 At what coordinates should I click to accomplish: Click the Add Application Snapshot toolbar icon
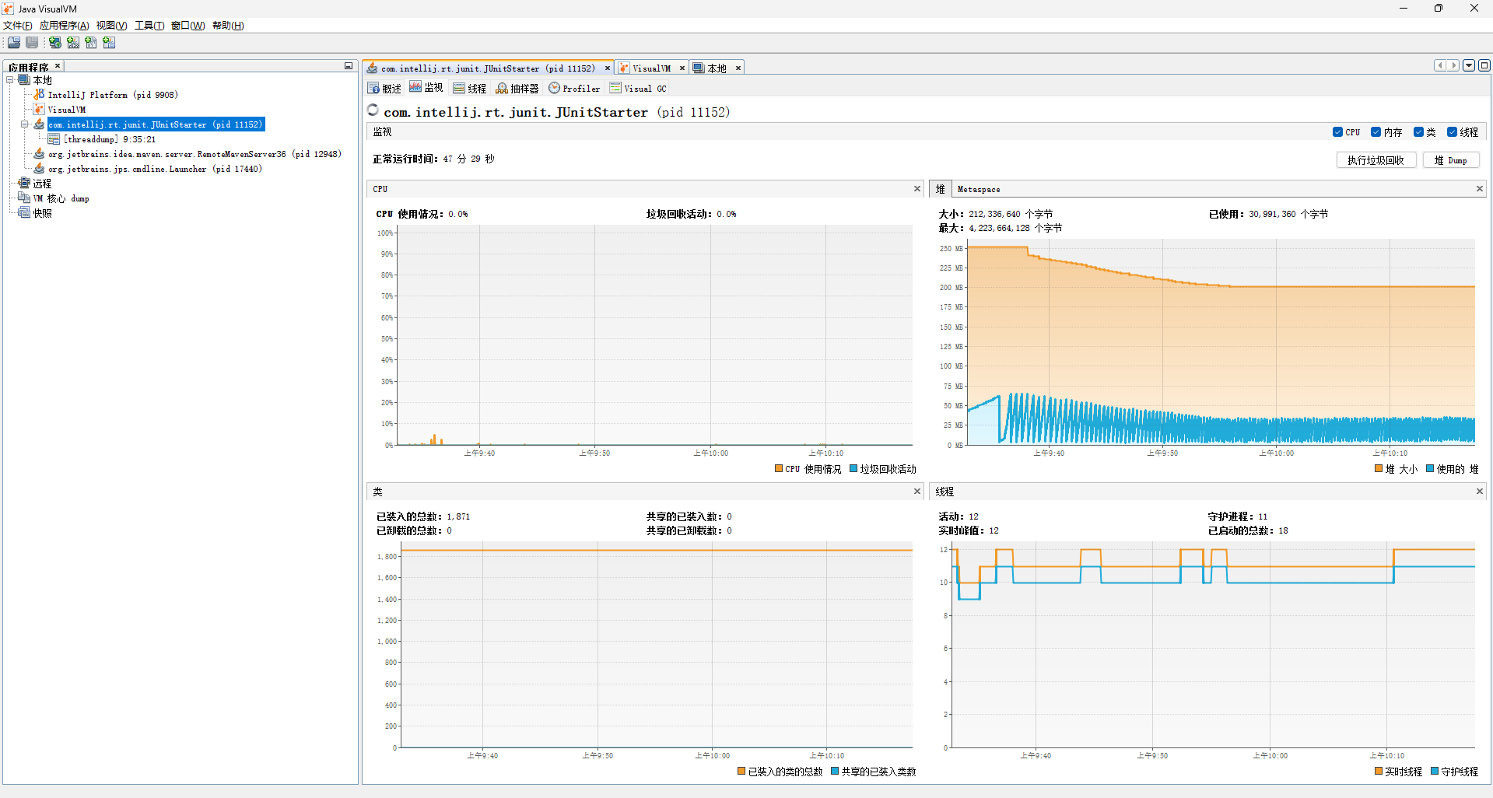click(109, 43)
